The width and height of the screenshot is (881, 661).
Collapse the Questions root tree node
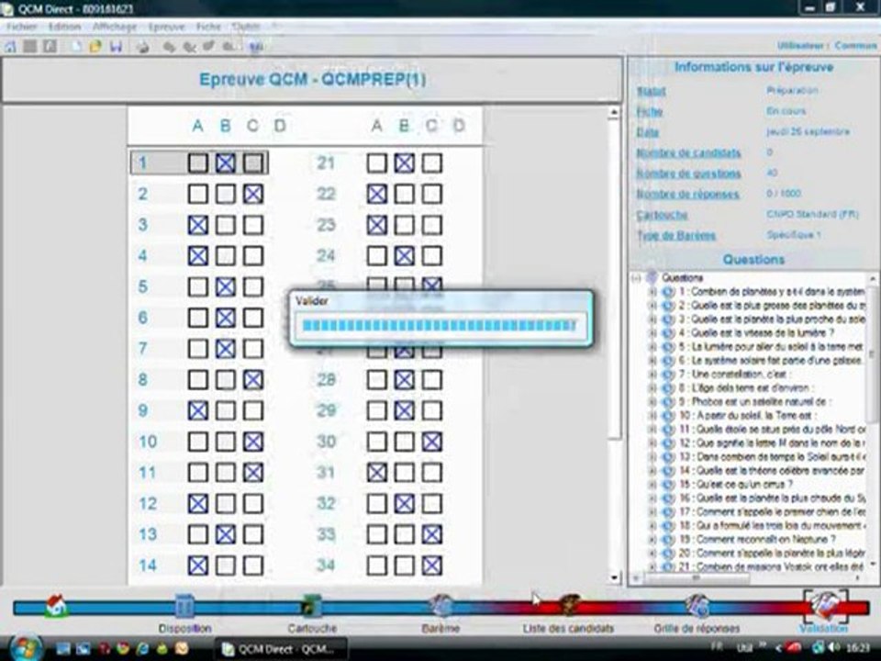pos(636,277)
